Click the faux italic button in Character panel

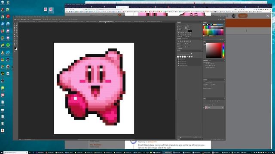tap(180, 33)
